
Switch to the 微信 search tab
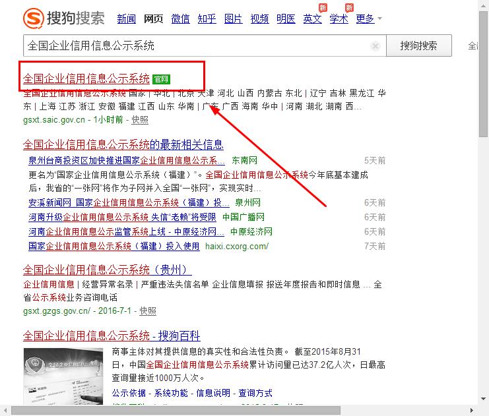(x=180, y=18)
